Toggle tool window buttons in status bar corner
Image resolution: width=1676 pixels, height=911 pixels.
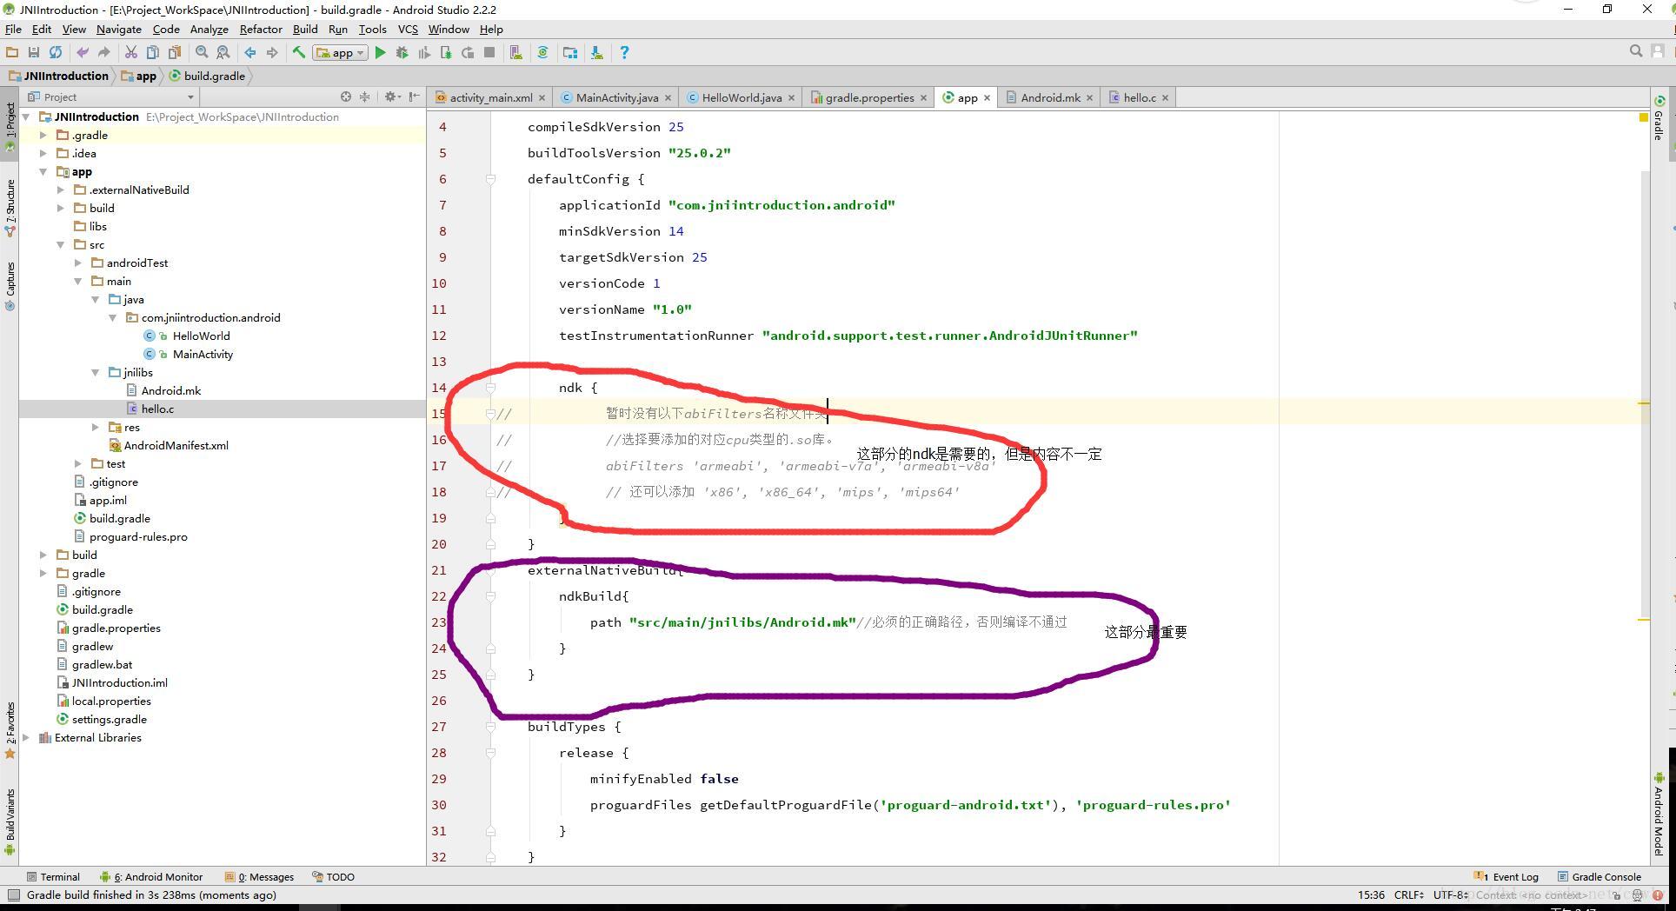click(x=13, y=895)
